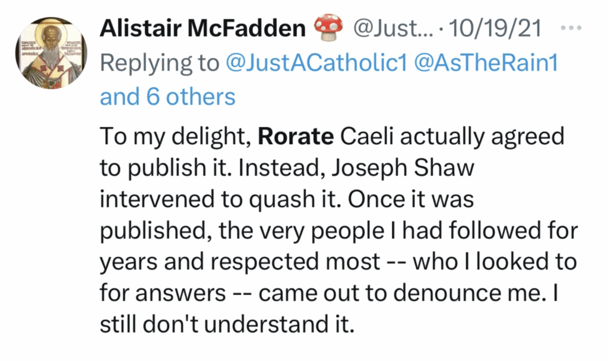The width and height of the screenshot is (608, 361).
Task: Expand the "and 6 others" recipients
Action: (167, 97)
